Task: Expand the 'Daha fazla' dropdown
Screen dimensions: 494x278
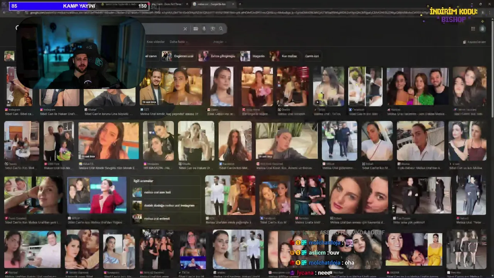Action: pos(178,42)
